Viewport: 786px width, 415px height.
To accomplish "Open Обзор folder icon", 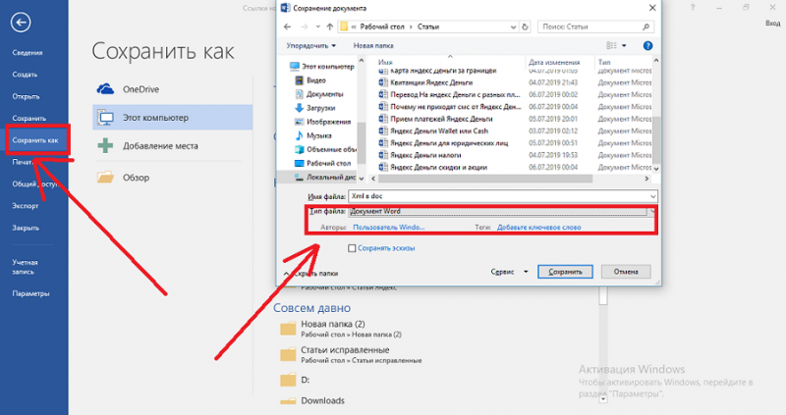I will click(x=105, y=177).
